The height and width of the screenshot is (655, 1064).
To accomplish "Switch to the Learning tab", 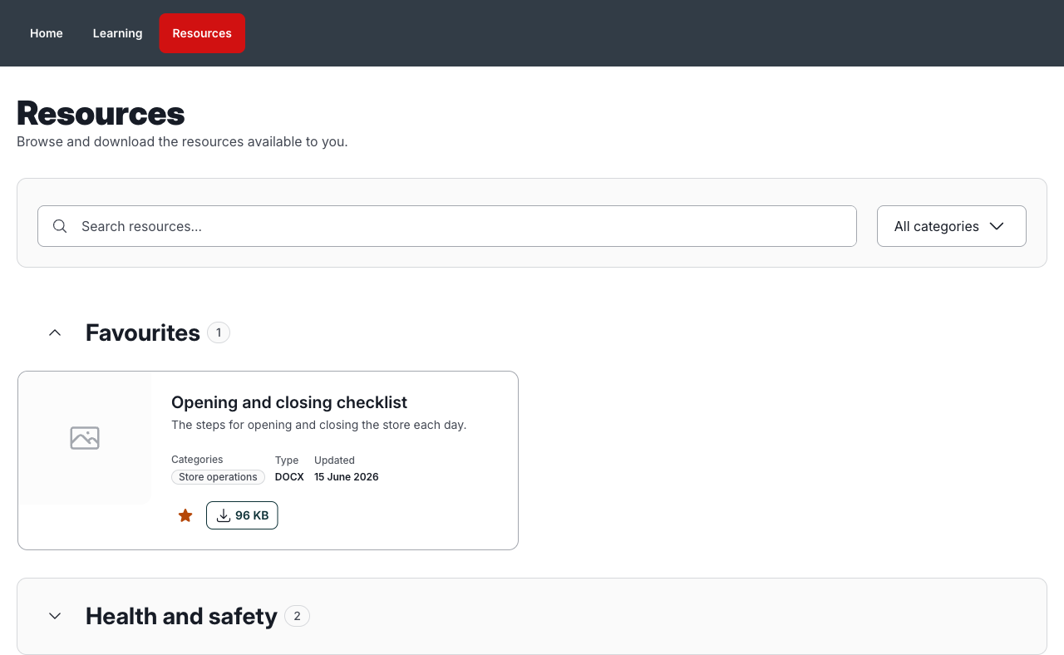I will [x=117, y=33].
